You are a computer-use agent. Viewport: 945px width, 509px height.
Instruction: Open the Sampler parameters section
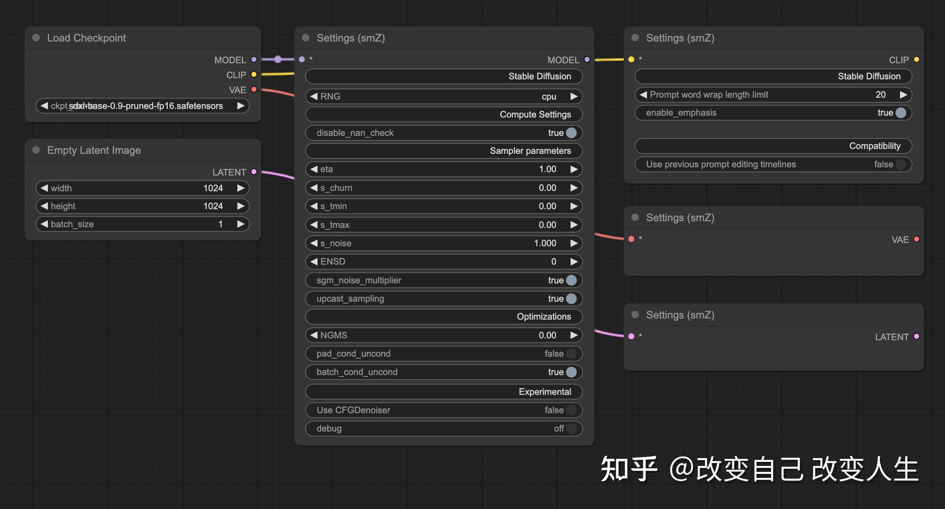pyautogui.click(x=444, y=151)
